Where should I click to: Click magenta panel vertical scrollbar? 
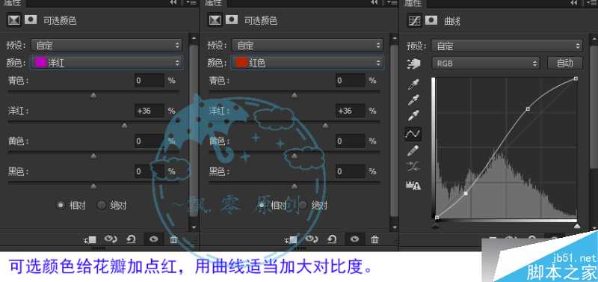pos(194,131)
